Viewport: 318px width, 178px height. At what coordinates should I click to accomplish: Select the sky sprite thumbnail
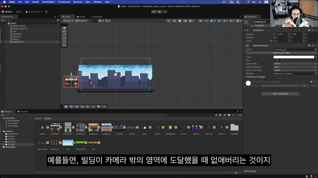point(68,143)
